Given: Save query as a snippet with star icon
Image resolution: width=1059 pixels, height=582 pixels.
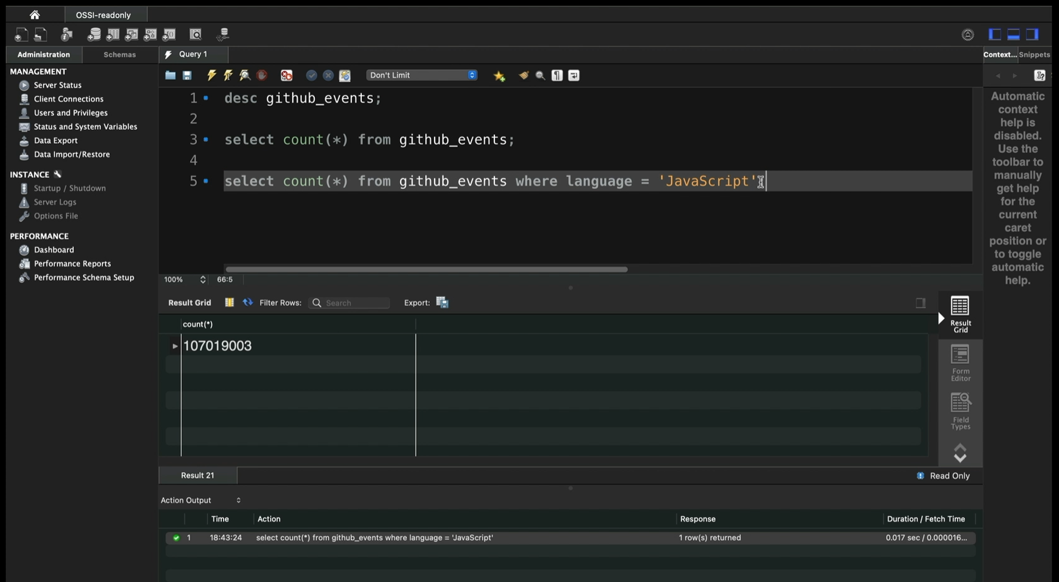Looking at the screenshot, I should click(x=500, y=76).
